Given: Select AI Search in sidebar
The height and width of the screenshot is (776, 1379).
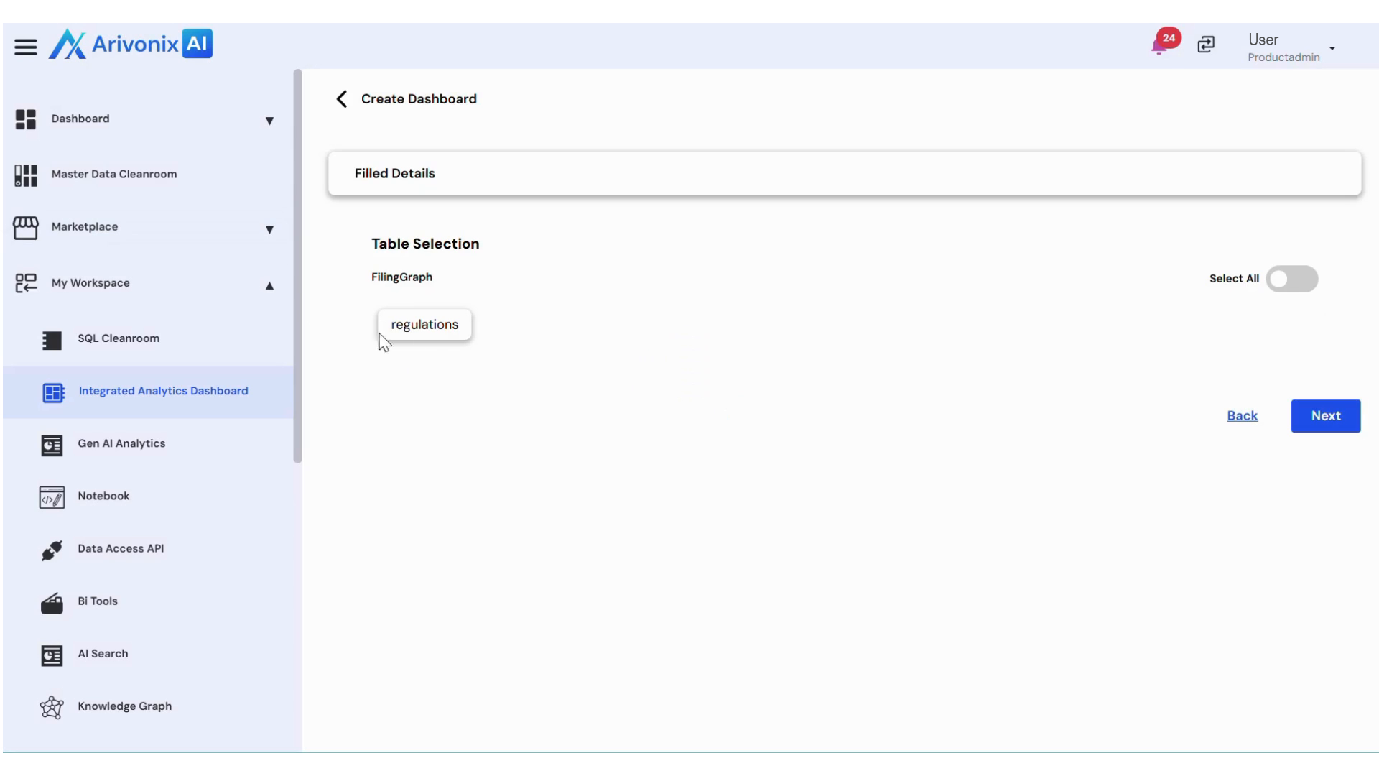Looking at the screenshot, I should pyautogui.click(x=103, y=654).
